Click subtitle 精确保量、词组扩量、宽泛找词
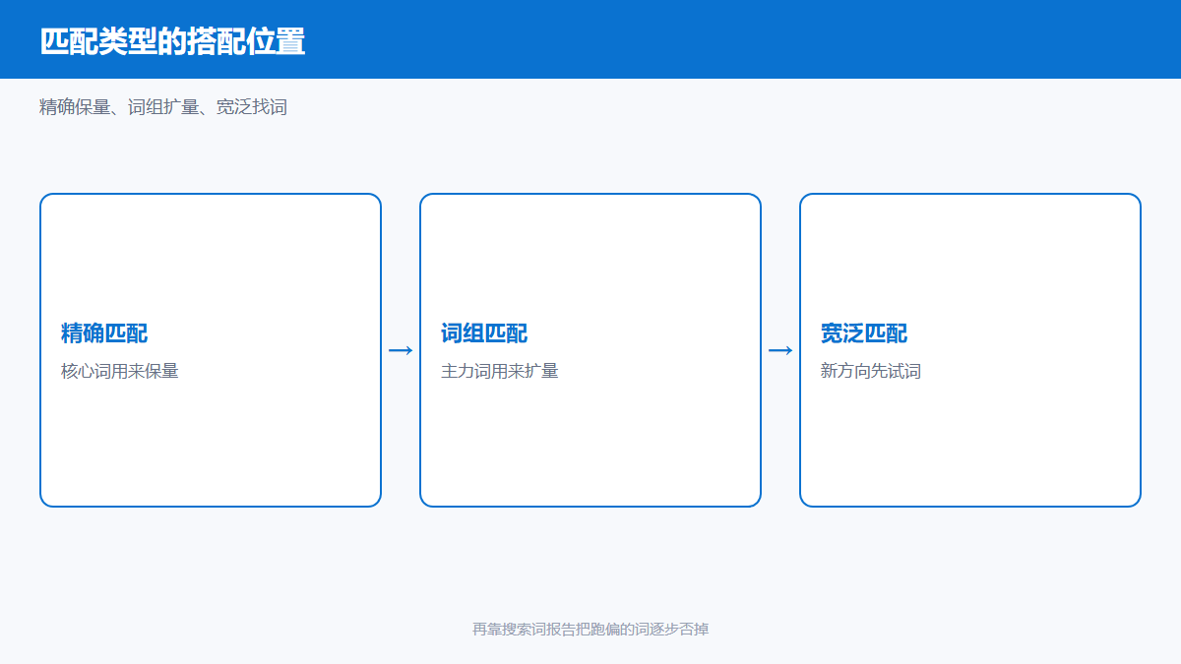The image size is (1181, 664). tap(163, 107)
